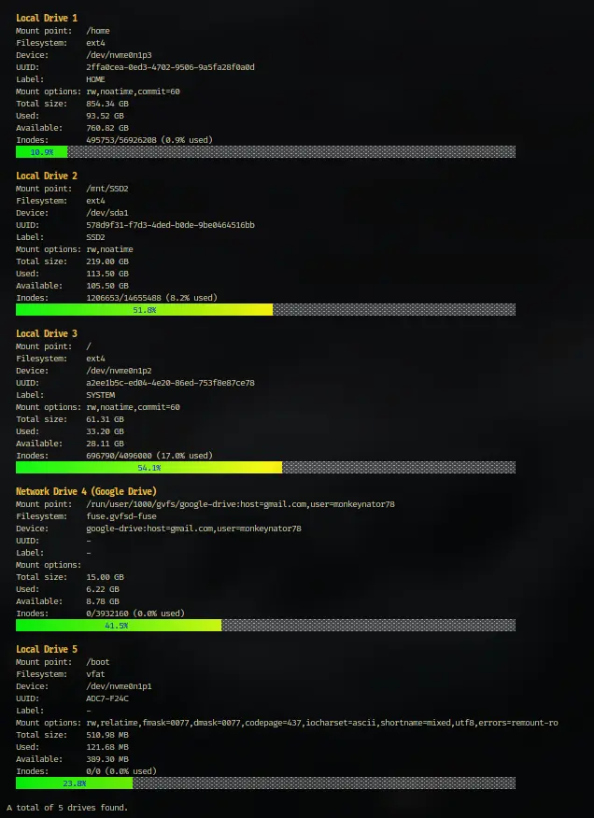Click the 'A total of 5 drives found' line

(67, 808)
